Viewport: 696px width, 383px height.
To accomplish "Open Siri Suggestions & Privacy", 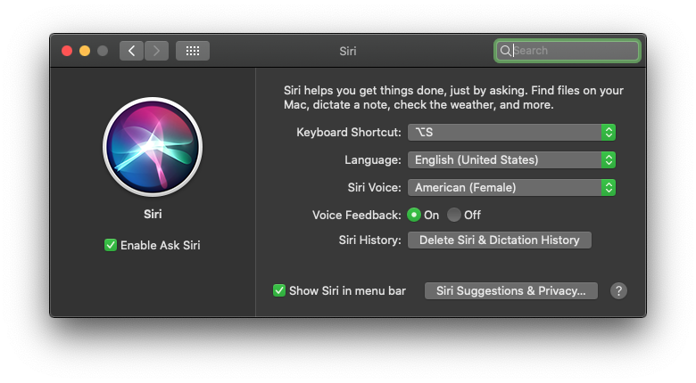I will click(x=511, y=290).
